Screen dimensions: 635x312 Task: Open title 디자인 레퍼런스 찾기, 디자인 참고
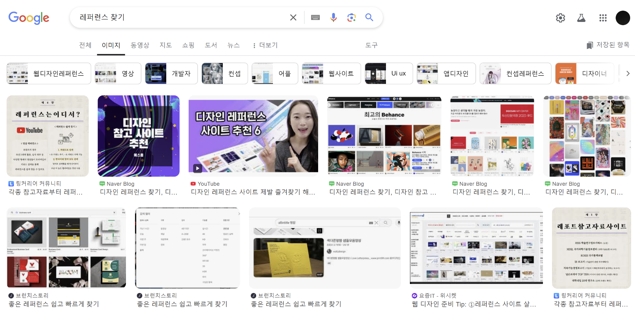tap(383, 192)
